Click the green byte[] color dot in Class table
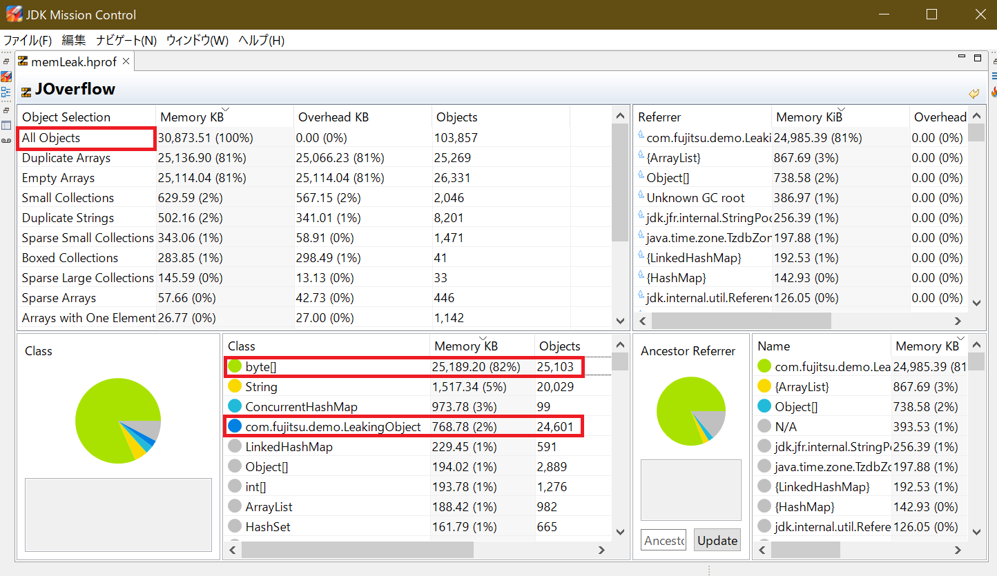The height and width of the screenshot is (576, 997). point(235,366)
